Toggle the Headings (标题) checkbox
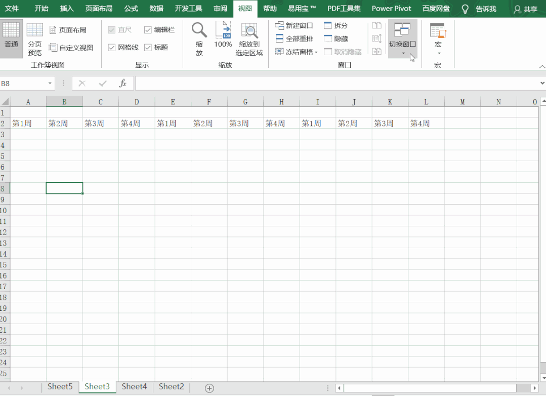546x396 pixels. [x=148, y=48]
